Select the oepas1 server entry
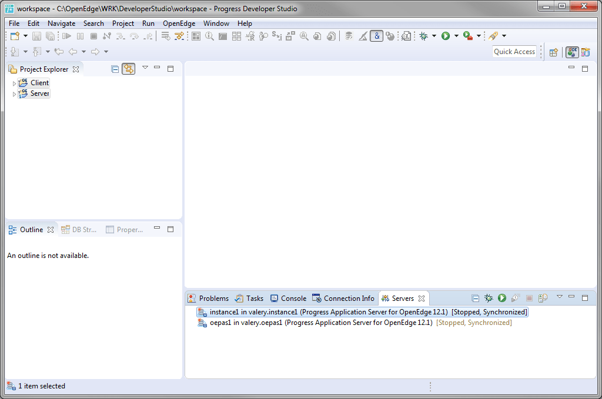 point(354,323)
